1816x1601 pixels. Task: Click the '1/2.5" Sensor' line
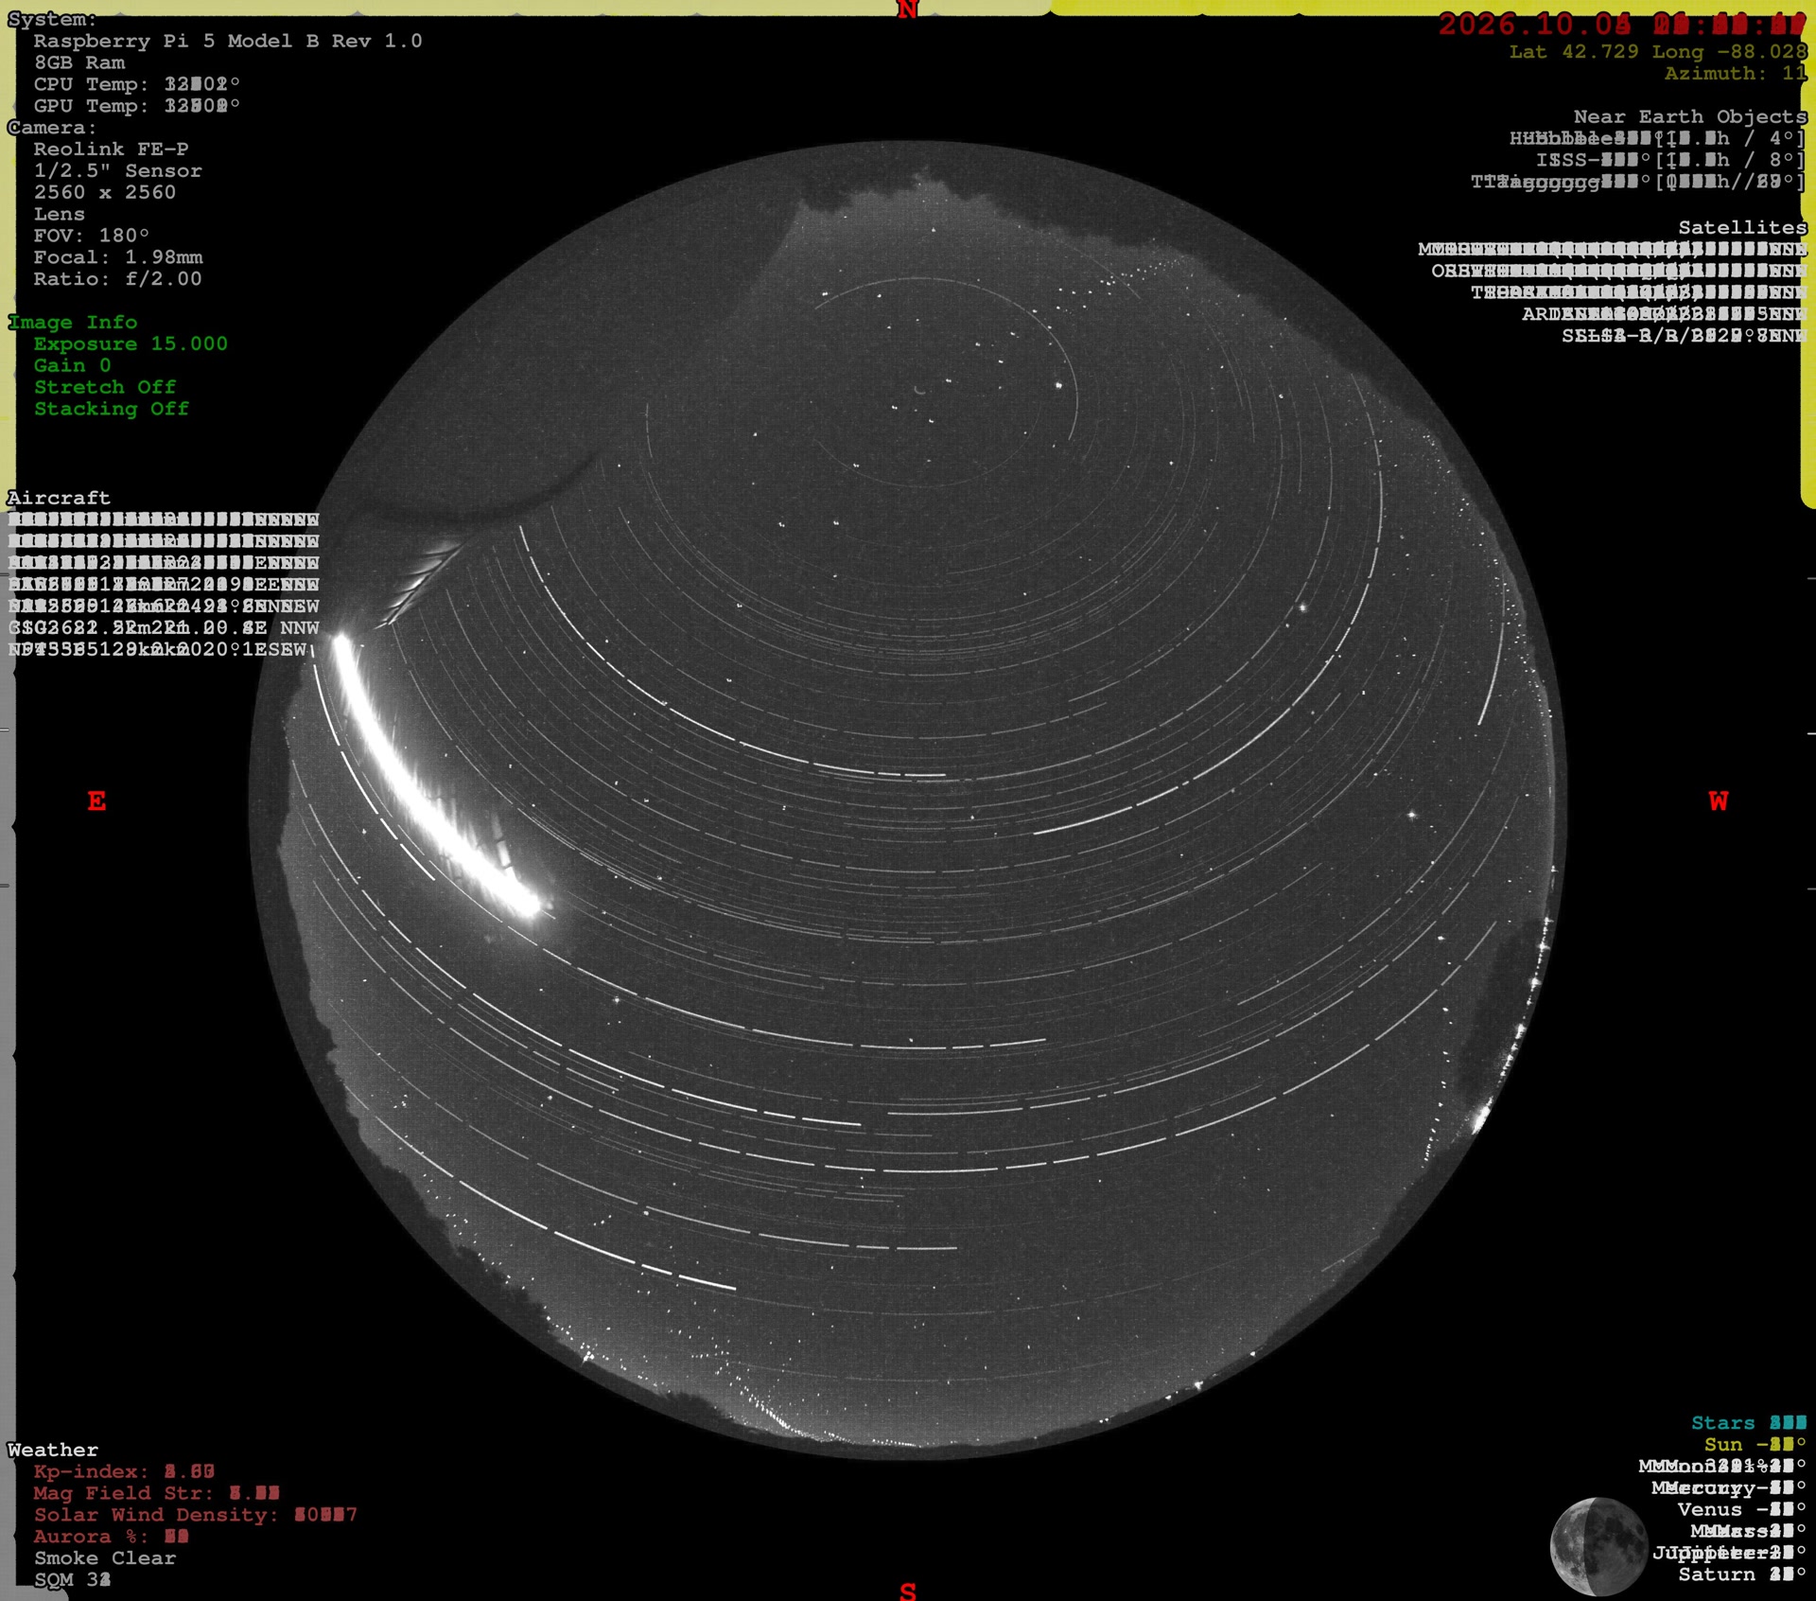(x=117, y=170)
